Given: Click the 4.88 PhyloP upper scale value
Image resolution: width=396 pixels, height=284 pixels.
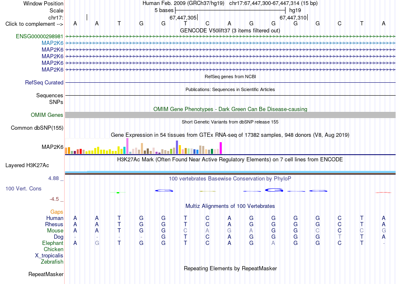Looking at the screenshot, I should tap(54, 178).
